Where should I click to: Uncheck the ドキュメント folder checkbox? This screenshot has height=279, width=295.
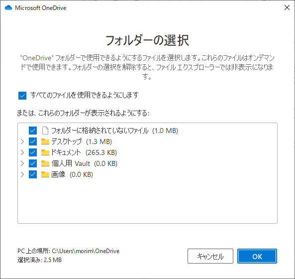pyautogui.click(x=33, y=152)
